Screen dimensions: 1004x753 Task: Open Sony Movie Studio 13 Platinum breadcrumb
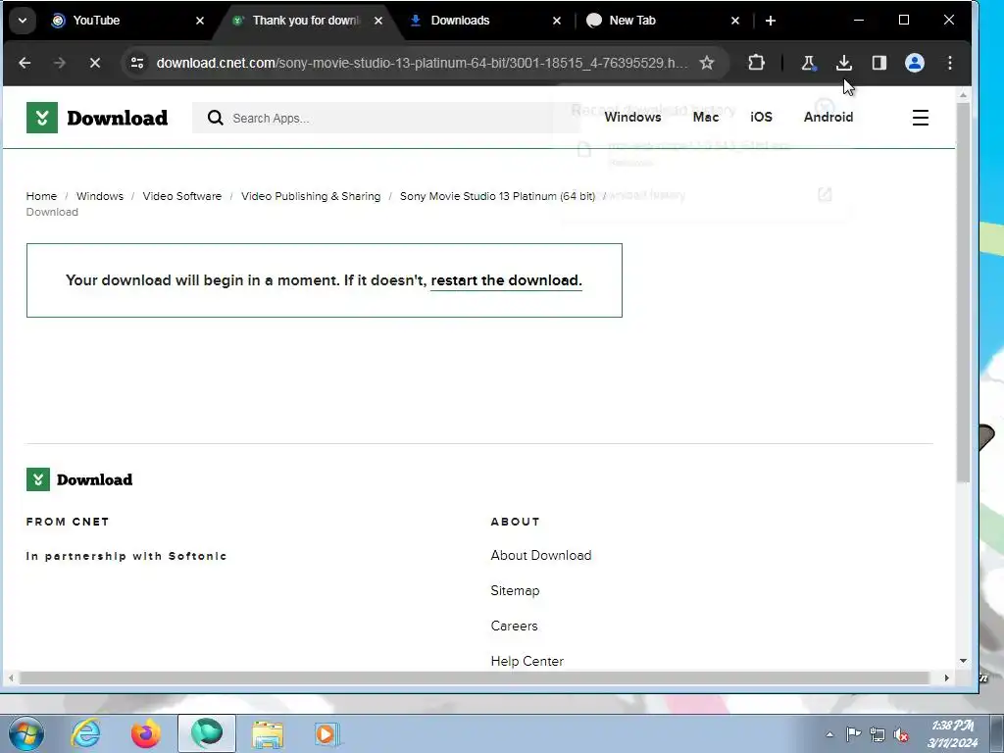[x=497, y=196]
